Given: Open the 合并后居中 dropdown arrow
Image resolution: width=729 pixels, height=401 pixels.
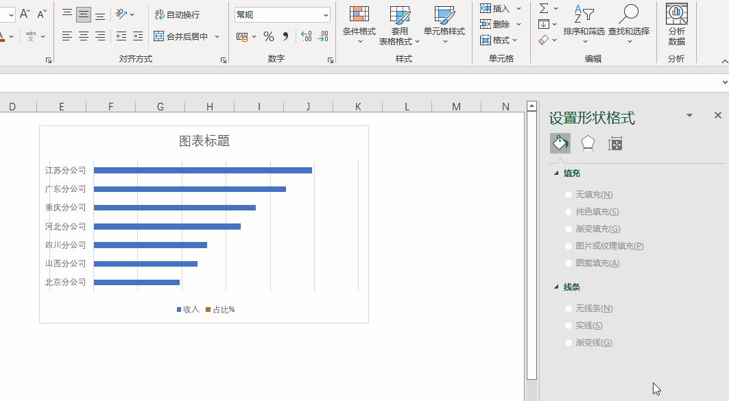Looking at the screenshot, I should pyautogui.click(x=217, y=36).
